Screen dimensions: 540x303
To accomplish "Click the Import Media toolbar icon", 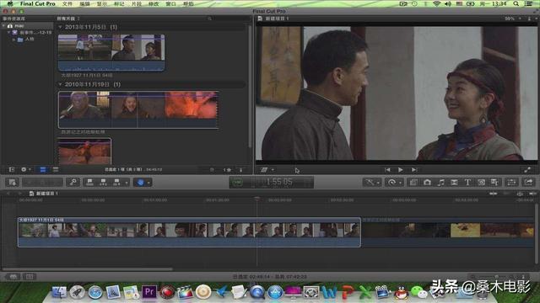I will (13, 182).
